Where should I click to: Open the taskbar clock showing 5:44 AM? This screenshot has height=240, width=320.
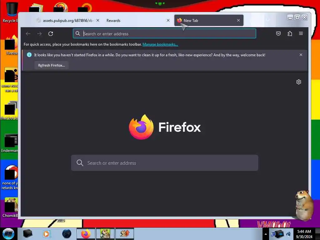304,234
